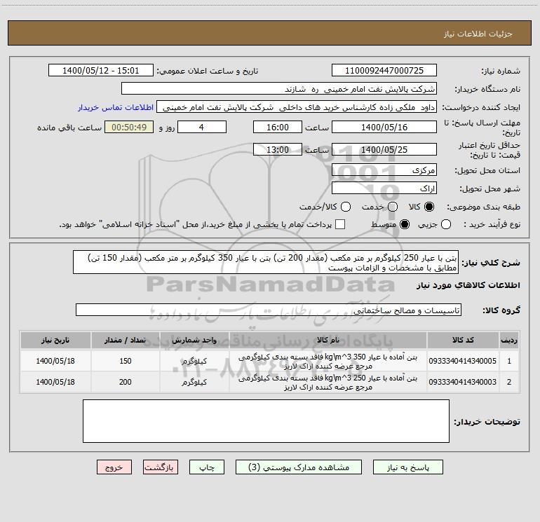
Task: Select the خدمت radio option
Action: (393, 207)
